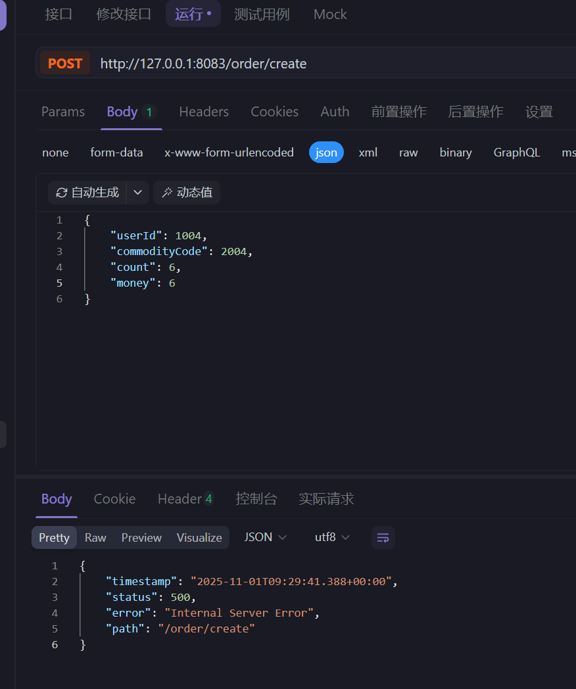Screen dimensions: 576x689
Task: Open the 后置操作 tab
Action: pos(475,112)
